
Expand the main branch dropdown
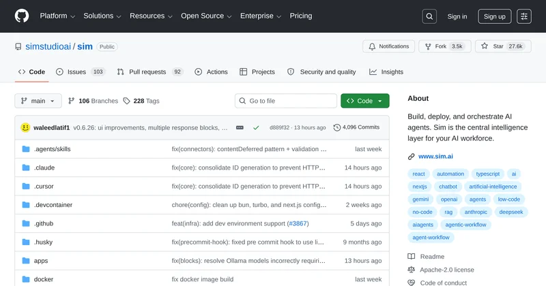click(38, 101)
